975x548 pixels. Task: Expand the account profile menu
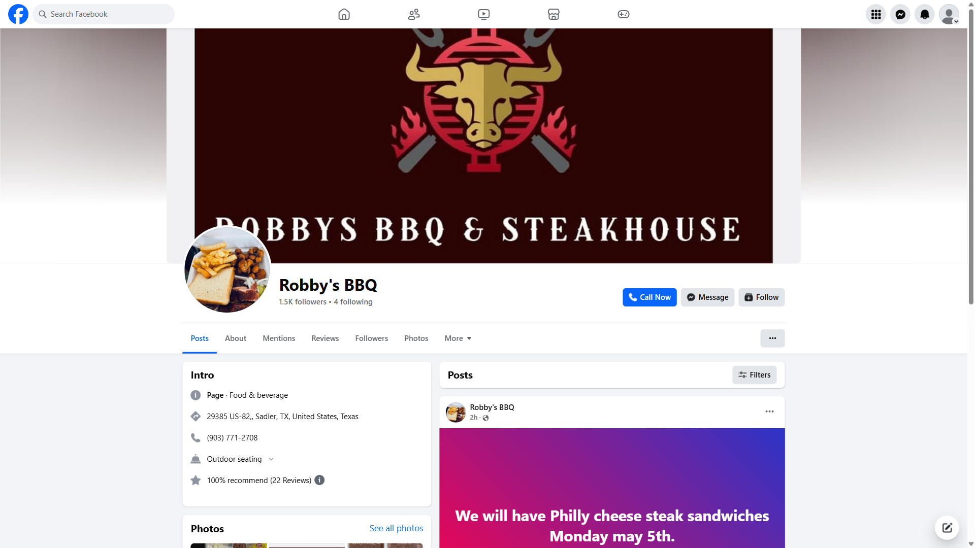tap(949, 14)
